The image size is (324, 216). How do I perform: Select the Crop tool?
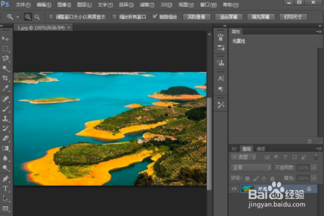point(5,78)
